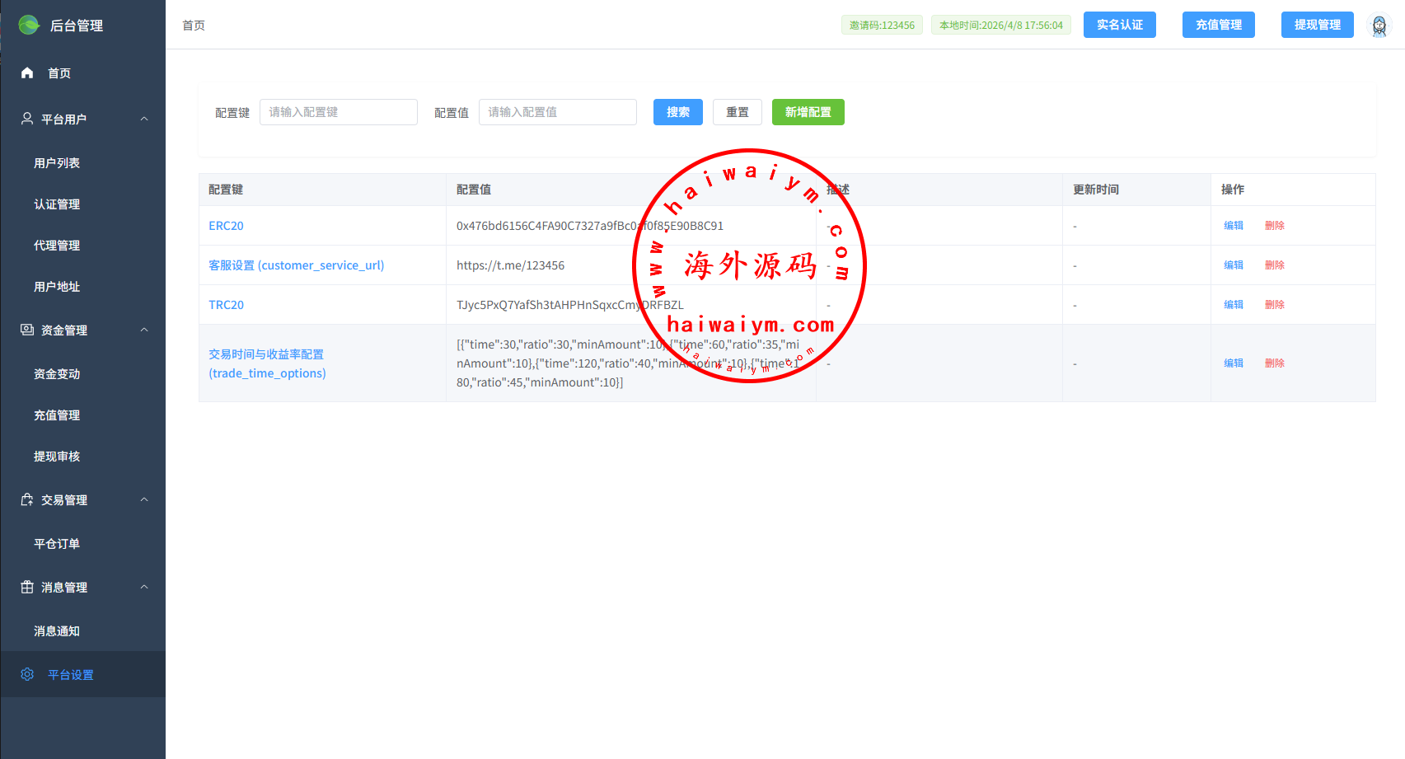
Task: Edit the ERC20 config row
Action: (1233, 226)
